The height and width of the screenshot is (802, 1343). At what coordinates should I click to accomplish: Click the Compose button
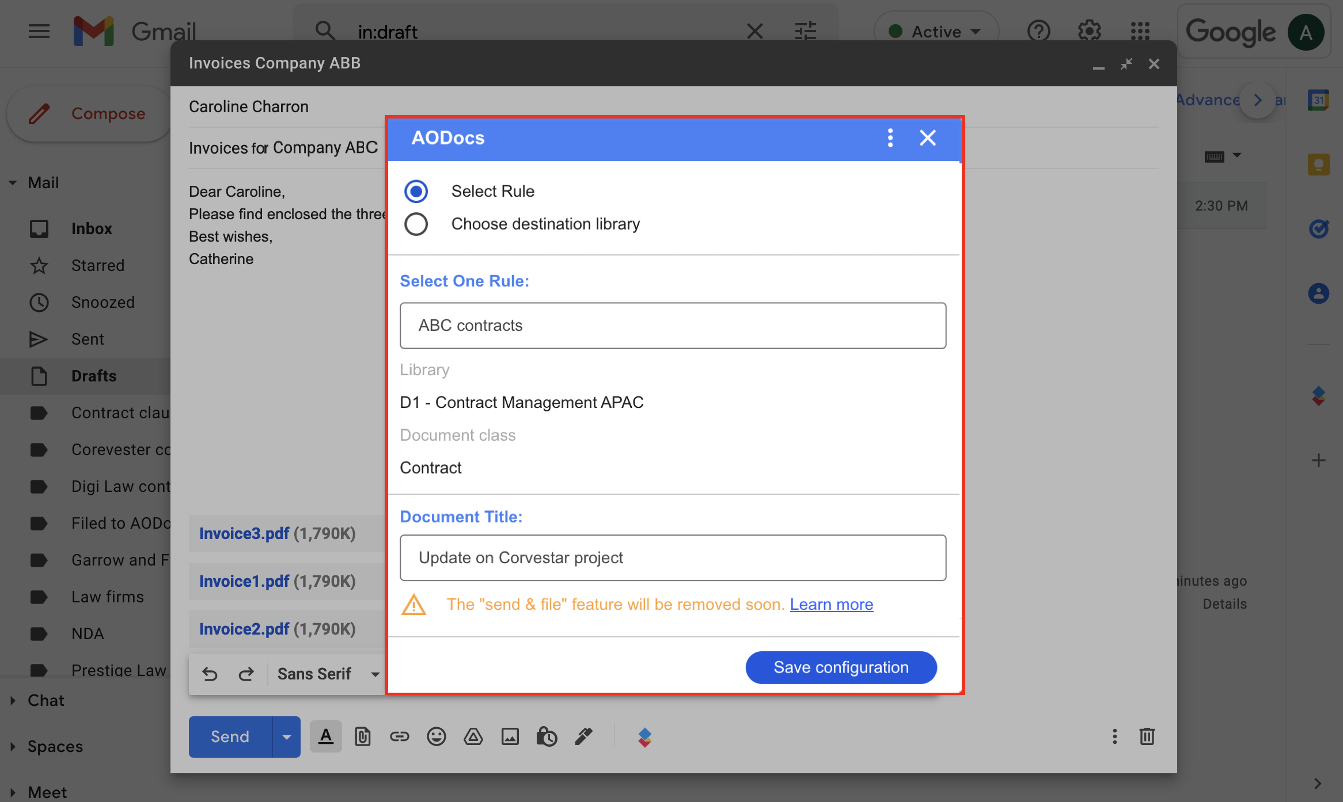pos(89,114)
